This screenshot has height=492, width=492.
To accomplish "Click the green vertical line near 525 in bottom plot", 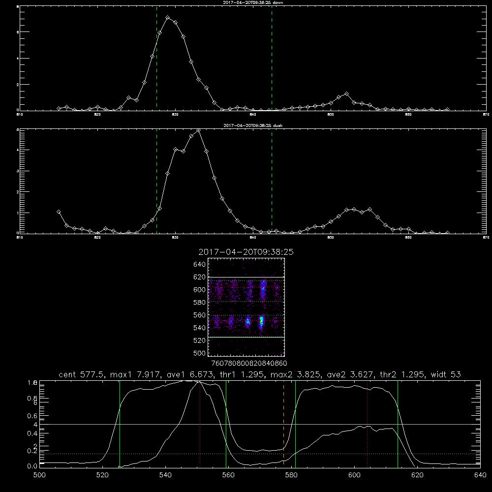I will 120,424.
